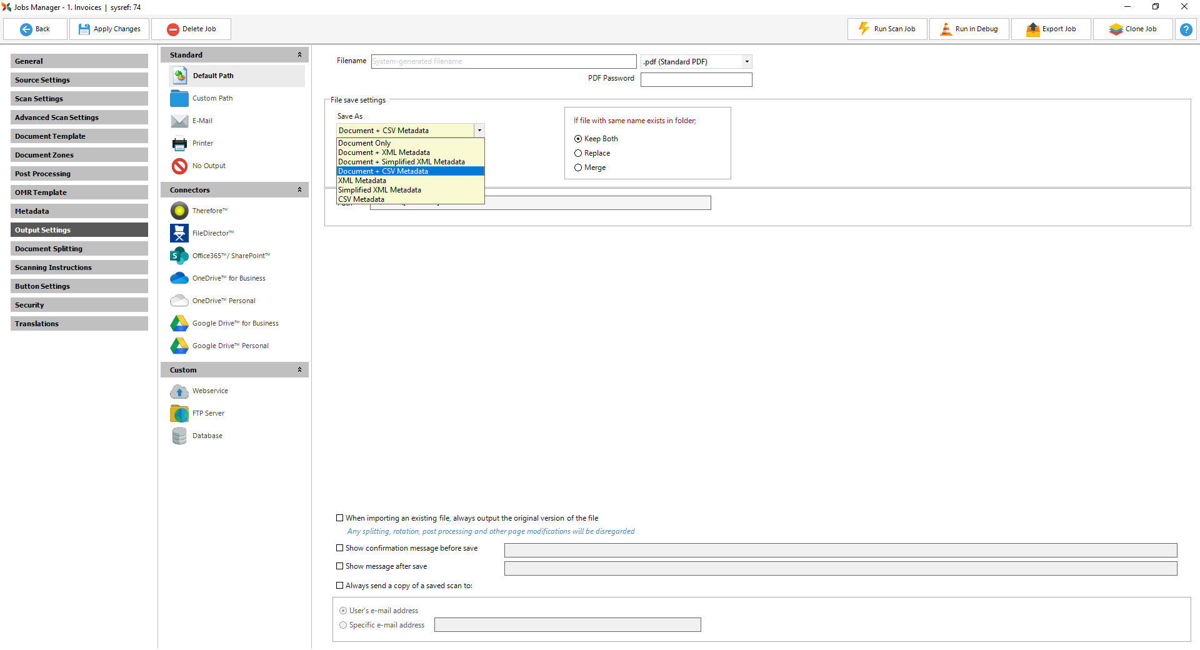Click the Apply Changes button
The width and height of the screenshot is (1200, 650).
pyautogui.click(x=109, y=29)
